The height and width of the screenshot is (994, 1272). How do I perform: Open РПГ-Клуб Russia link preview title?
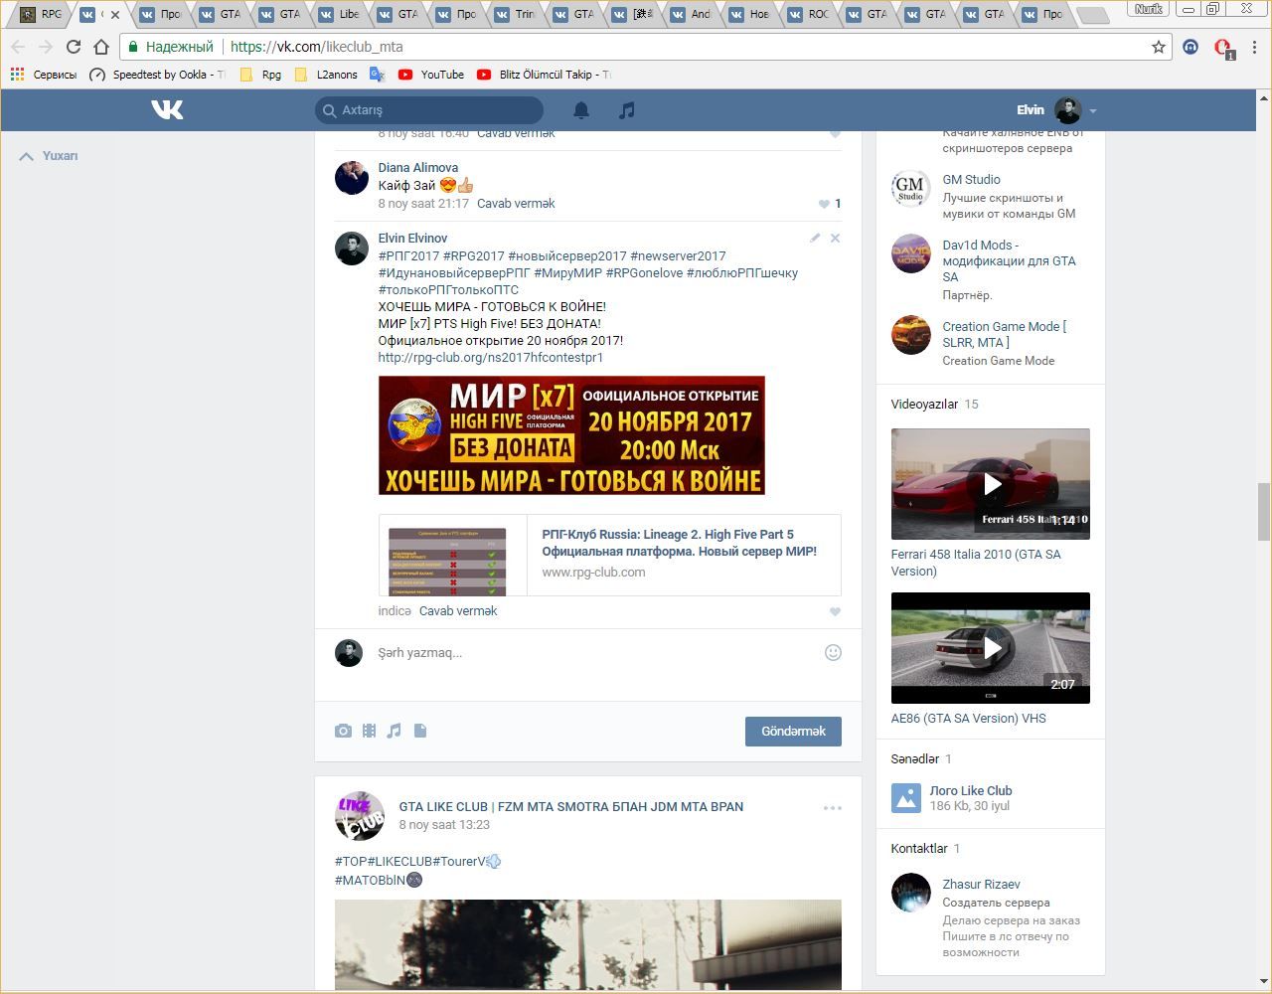[680, 542]
